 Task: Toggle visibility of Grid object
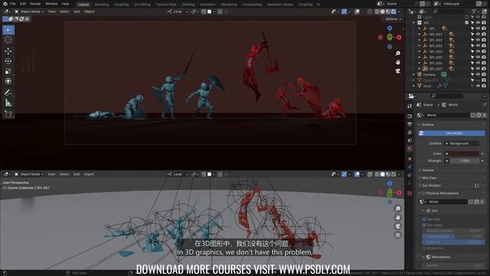point(478,86)
